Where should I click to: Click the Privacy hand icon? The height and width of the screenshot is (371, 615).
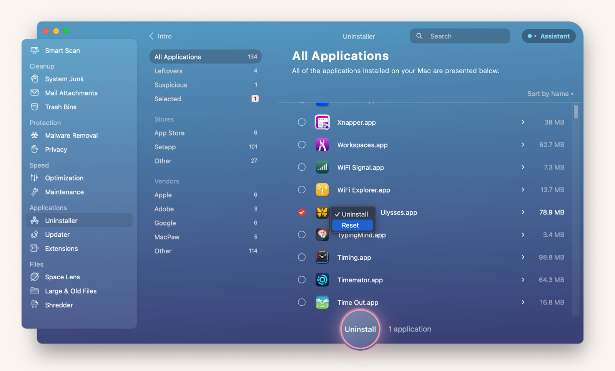tap(35, 149)
